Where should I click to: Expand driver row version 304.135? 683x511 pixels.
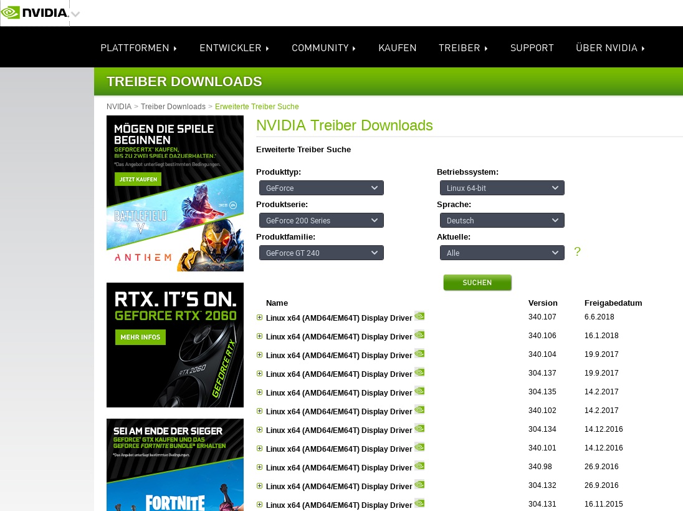coord(260,392)
